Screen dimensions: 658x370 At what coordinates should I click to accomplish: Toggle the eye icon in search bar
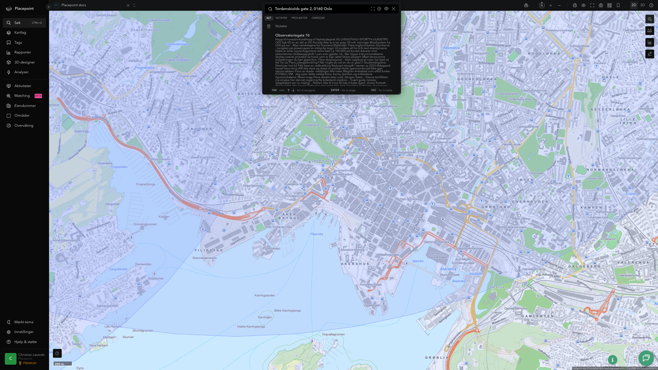[386, 9]
